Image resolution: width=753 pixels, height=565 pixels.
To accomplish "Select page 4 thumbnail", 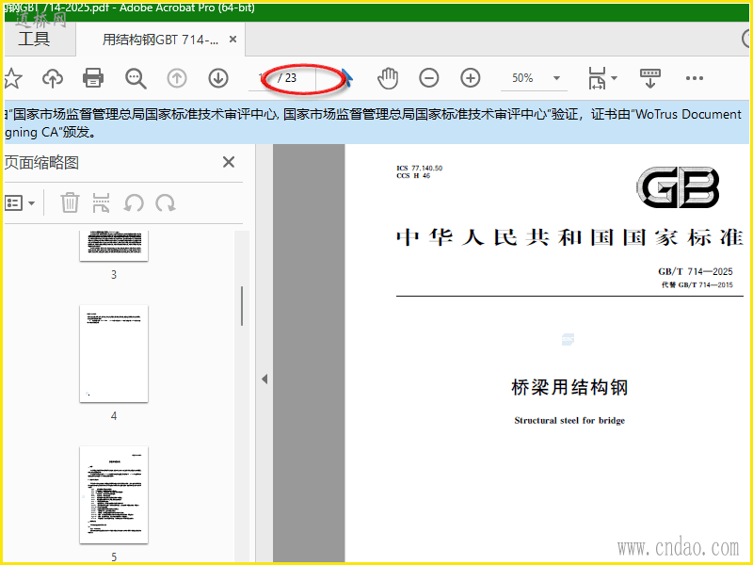I will (114, 354).
